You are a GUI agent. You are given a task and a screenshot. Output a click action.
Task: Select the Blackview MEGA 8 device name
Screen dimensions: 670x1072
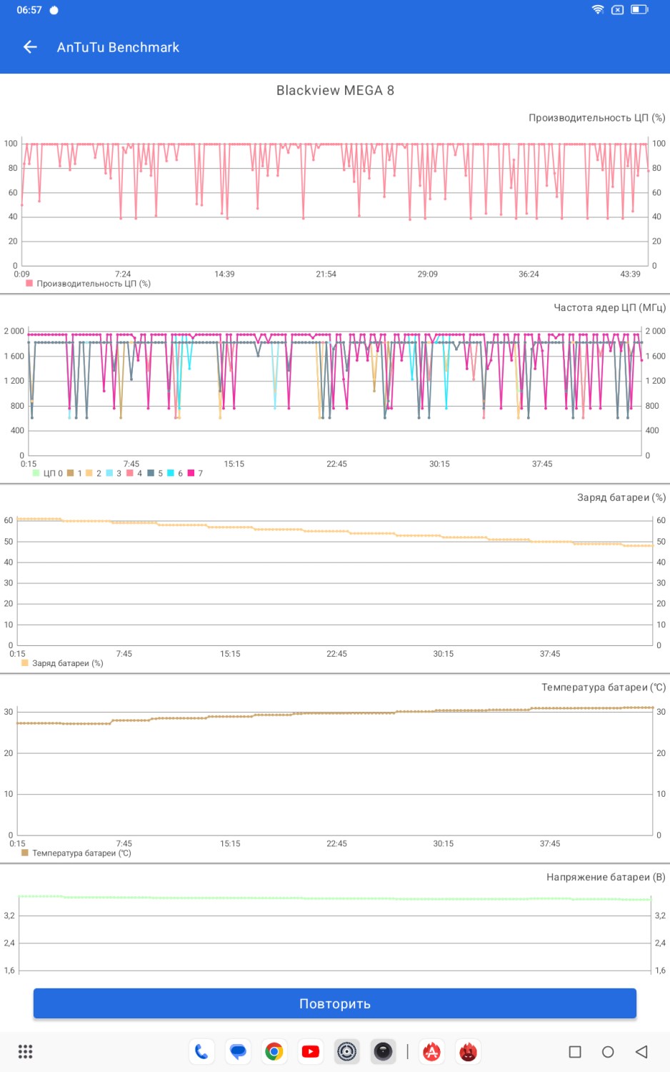coord(335,90)
